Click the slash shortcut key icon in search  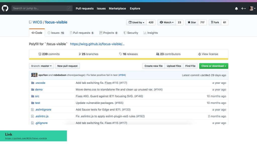tap(69, 8)
